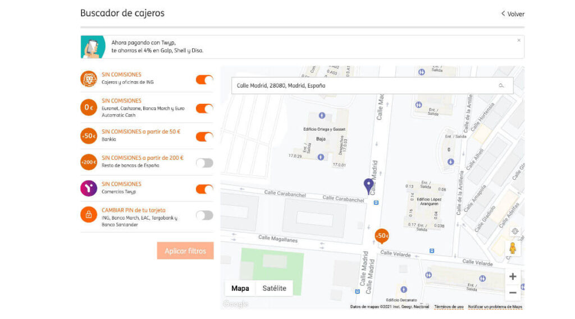
Task: Click the +200€ filter icon
Action: (89, 162)
